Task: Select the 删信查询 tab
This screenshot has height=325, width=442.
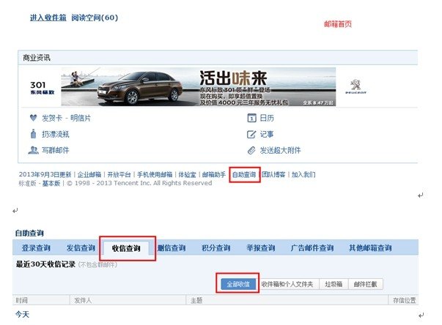Action: 172,248
